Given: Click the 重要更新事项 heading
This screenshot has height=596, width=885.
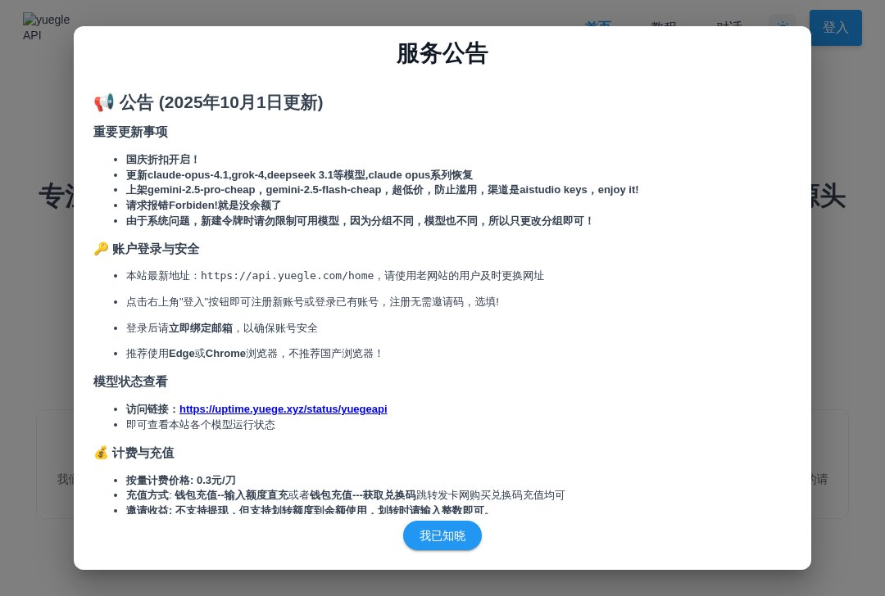Looking at the screenshot, I should (130, 132).
